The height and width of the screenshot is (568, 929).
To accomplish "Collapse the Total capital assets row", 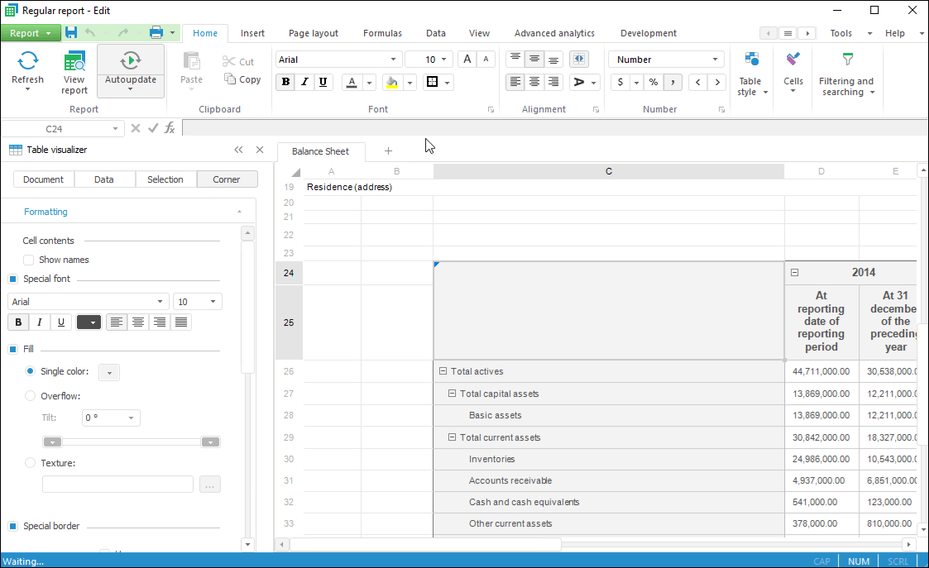I will pyautogui.click(x=452, y=394).
